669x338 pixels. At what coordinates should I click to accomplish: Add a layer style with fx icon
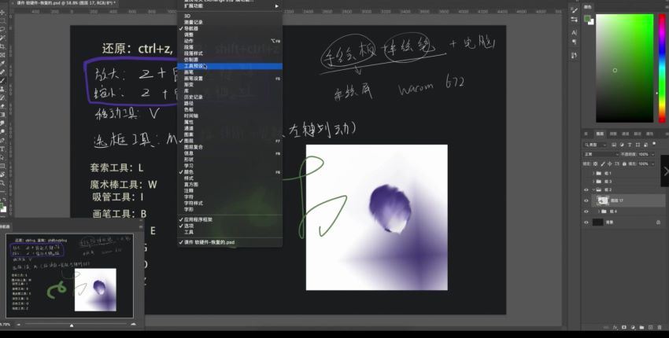point(615,327)
